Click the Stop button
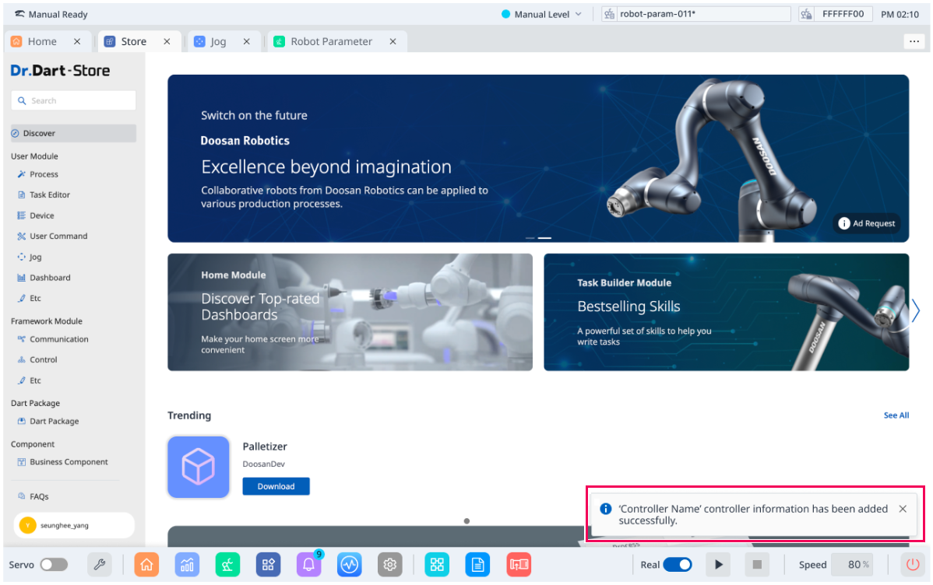This screenshot has width=933, height=585. (757, 565)
